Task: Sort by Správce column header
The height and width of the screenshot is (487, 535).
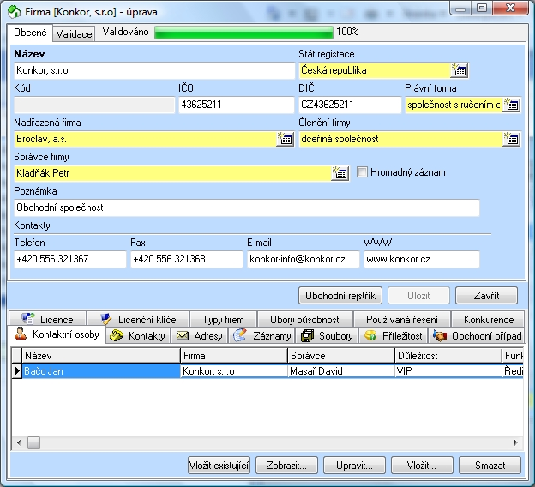Action: pyautogui.click(x=341, y=356)
